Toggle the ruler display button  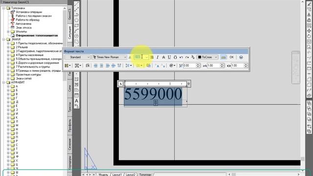[224, 57]
